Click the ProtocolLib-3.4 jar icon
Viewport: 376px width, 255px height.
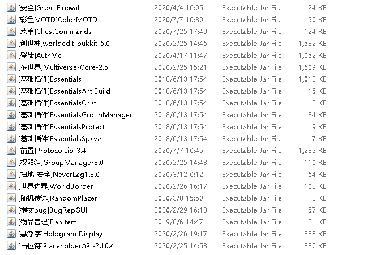tap(11, 150)
